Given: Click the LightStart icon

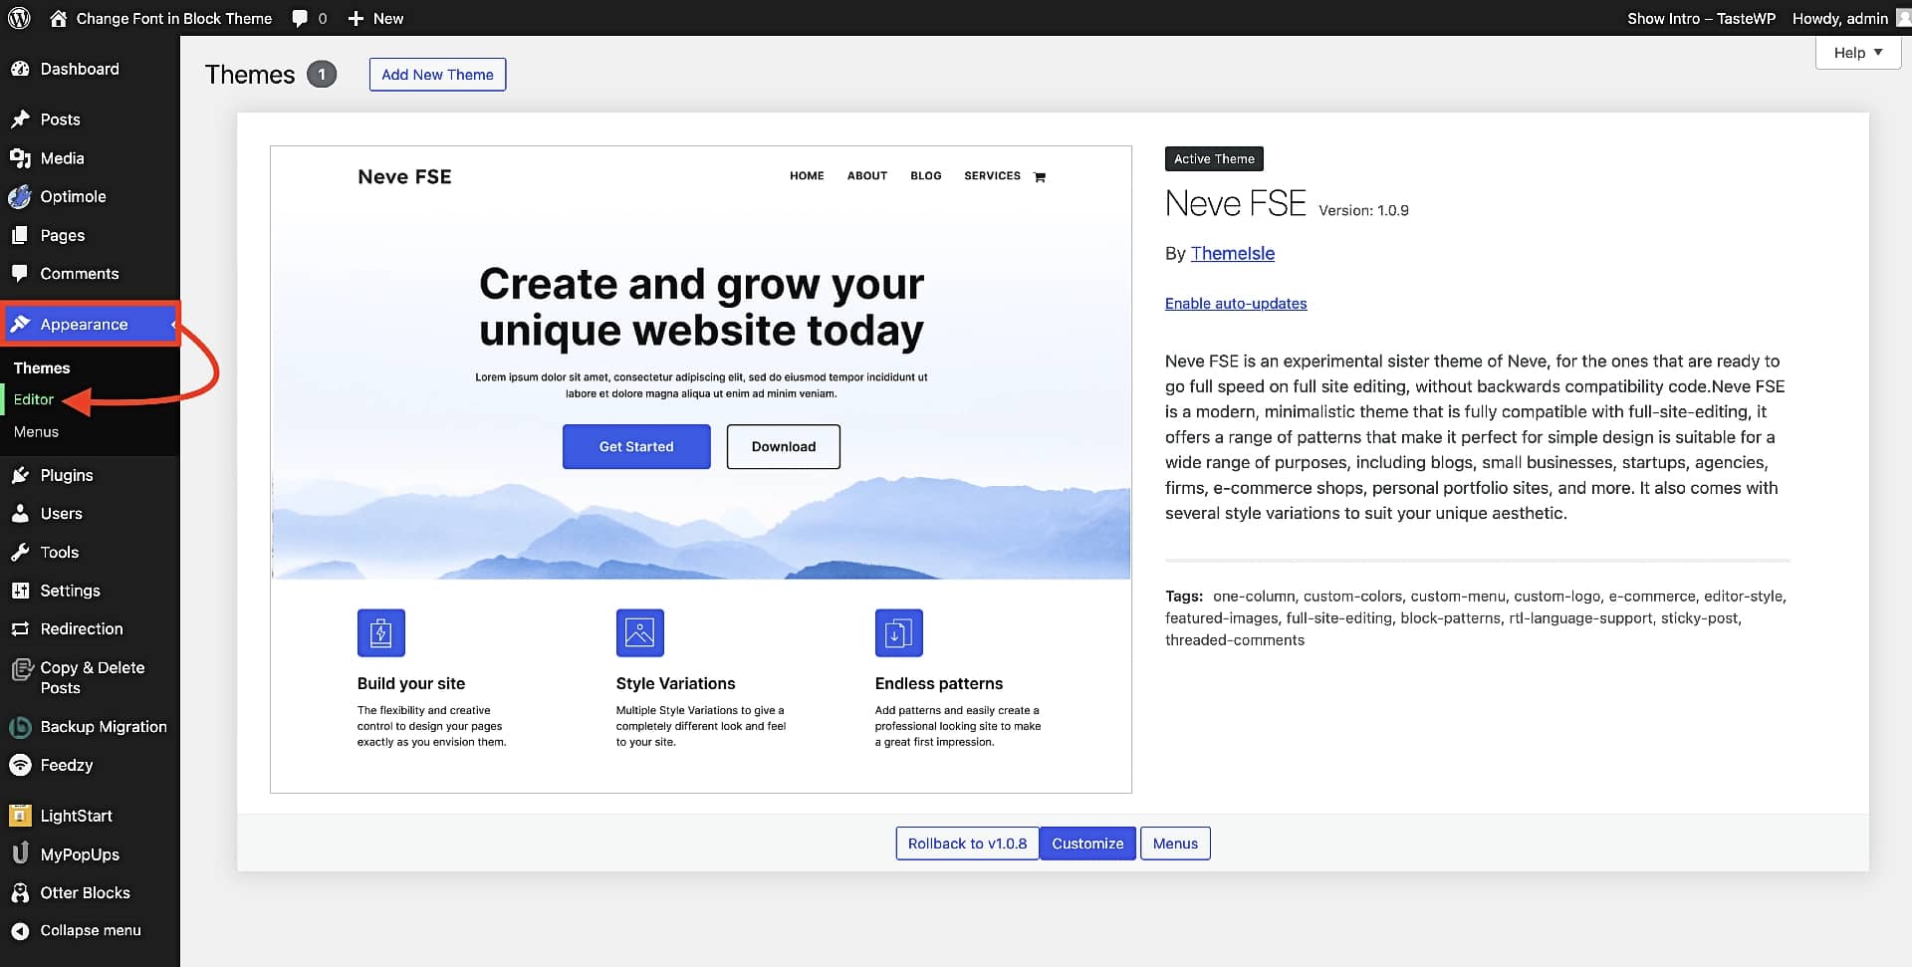Looking at the screenshot, I should click(x=20, y=816).
